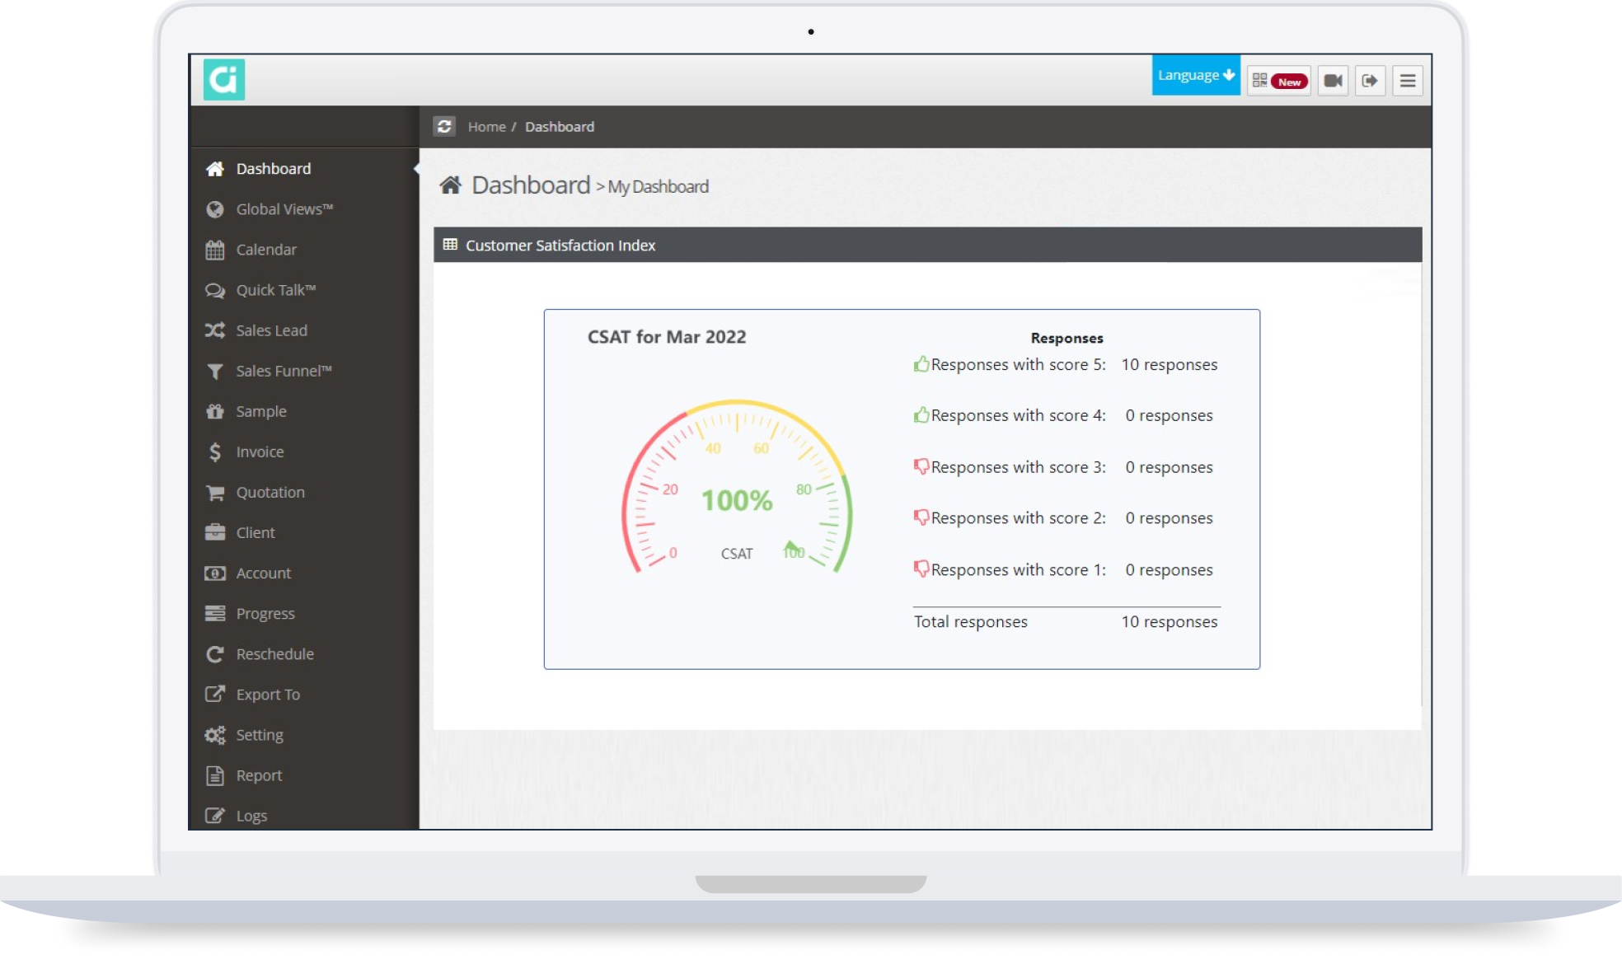Open Quick Talk chat icon

click(215, 290)
